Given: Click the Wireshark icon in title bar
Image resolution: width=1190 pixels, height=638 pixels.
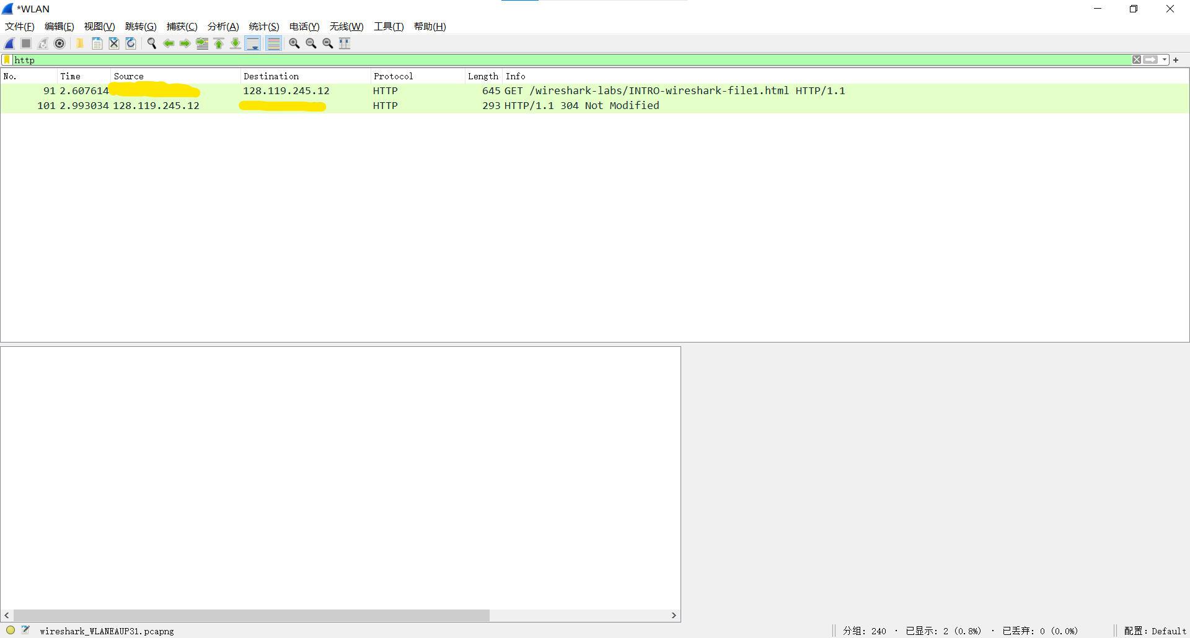Looking at the screenshot, I should pos(7,9).
